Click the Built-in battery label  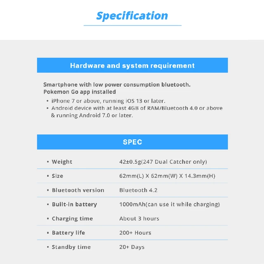[74, 204]
